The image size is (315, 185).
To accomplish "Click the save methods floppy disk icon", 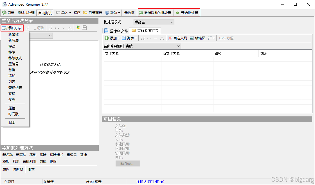I will (x=84, y=28).
